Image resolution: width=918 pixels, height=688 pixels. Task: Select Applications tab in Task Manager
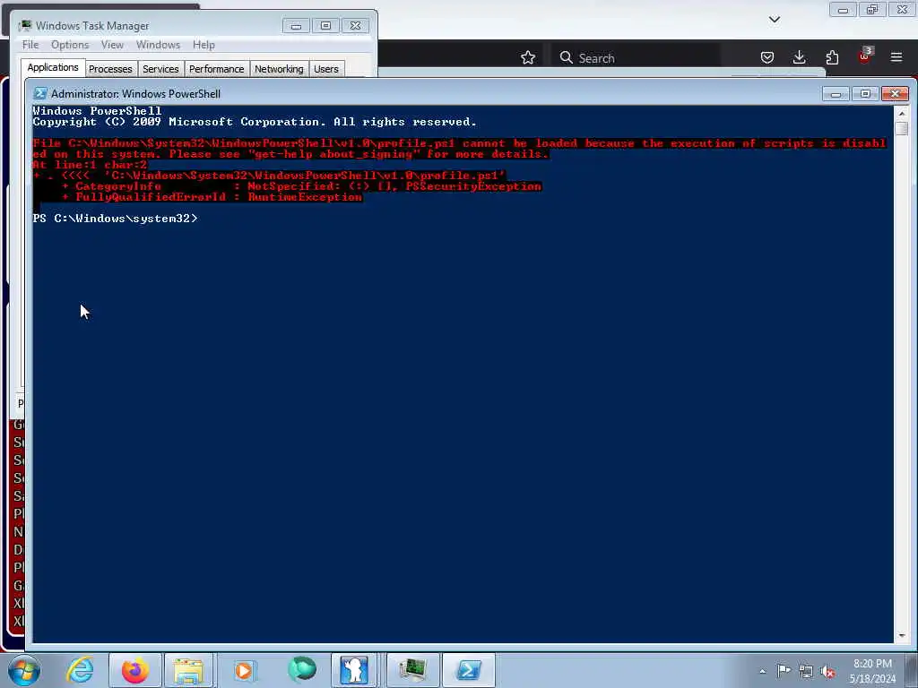53,67
